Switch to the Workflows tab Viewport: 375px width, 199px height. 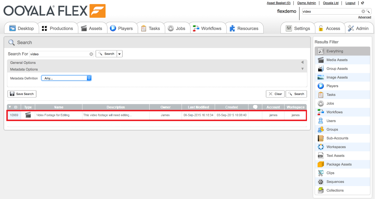click(x=208, y=28)
